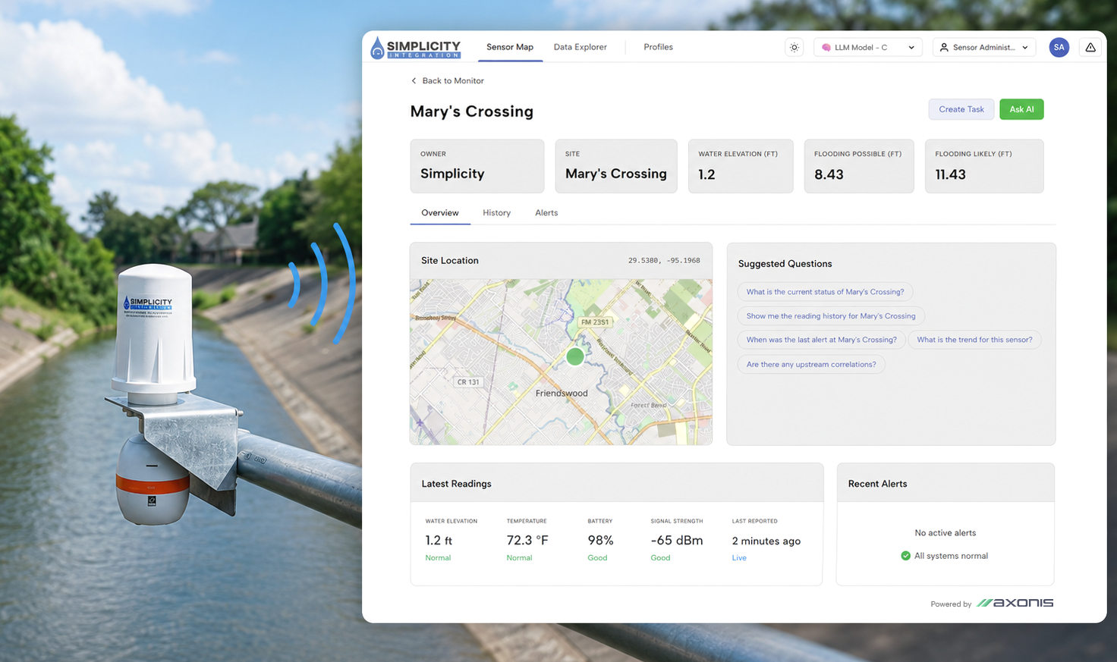Choose Show me the reading history suggestion

pyautogui.click(x=831, y=316)
